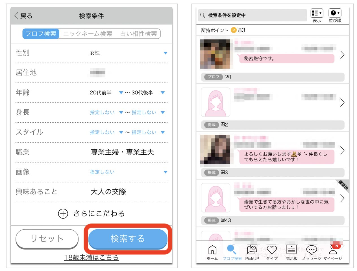This screenshot has width=357, height=271.
Task: Click the さらにこだわる plus icon
Action: click(63, 214)
